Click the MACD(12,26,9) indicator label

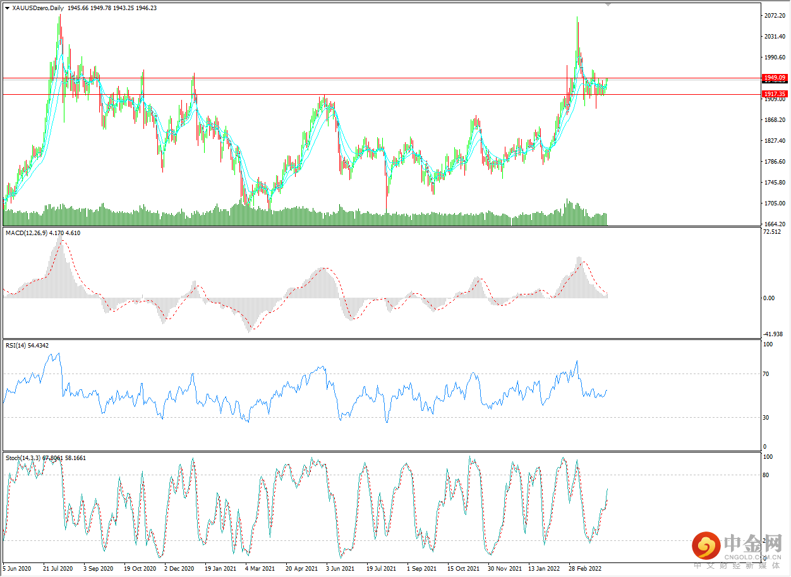point(27,233)
